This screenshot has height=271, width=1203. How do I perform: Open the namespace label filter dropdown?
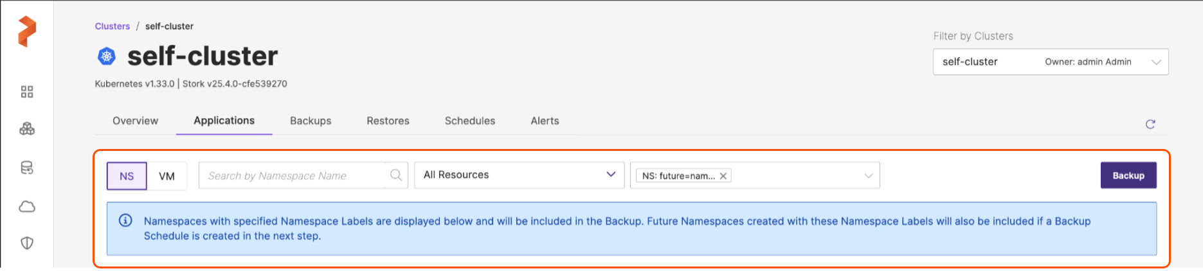click(868, 176)
